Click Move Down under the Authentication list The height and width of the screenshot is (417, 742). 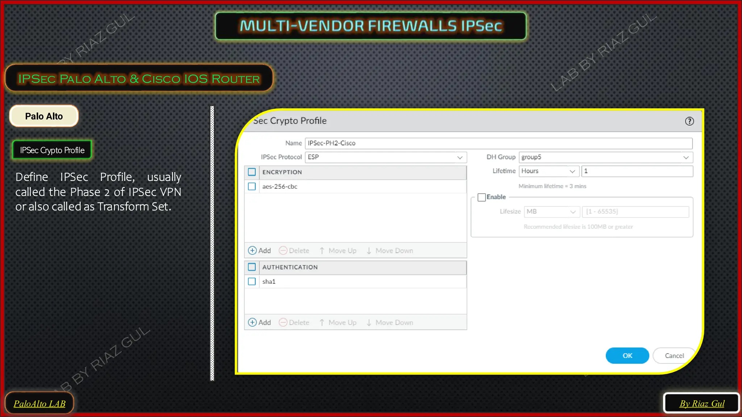[x=389, y=323]
